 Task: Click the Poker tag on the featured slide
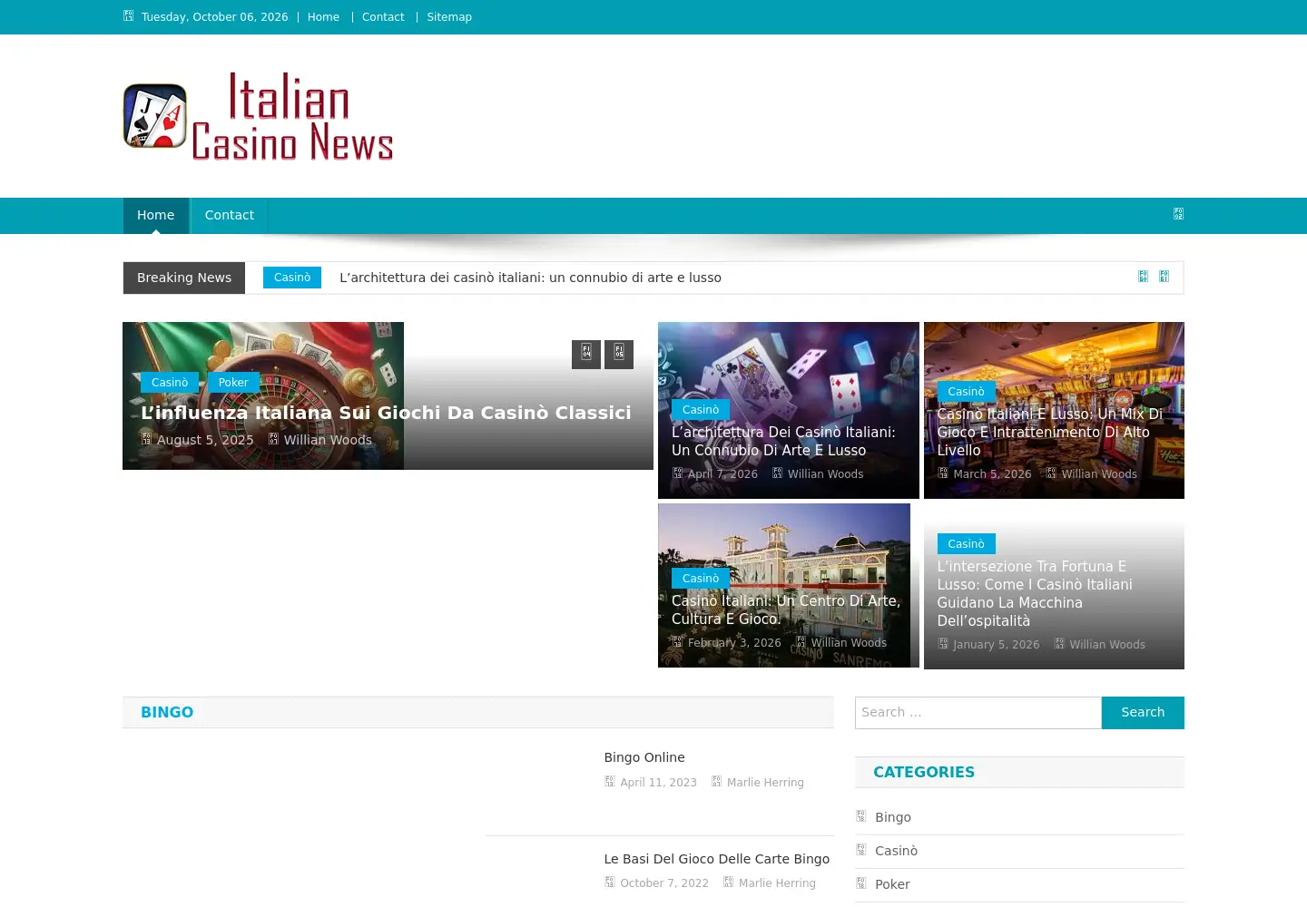coord(233,383)
